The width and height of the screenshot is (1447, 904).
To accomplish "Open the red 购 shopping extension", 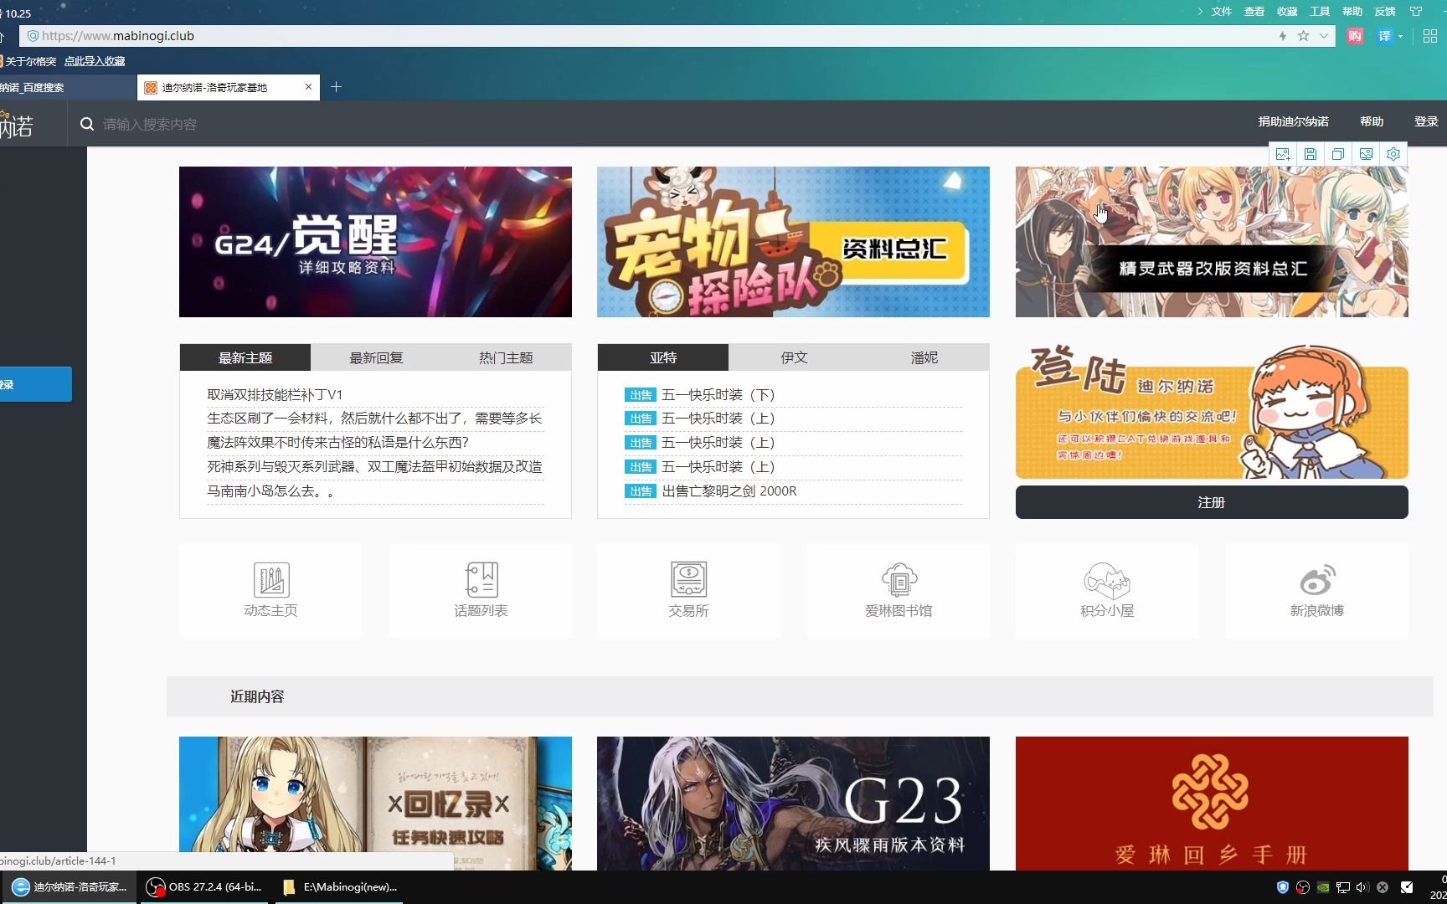I will tap(1355, 36).
